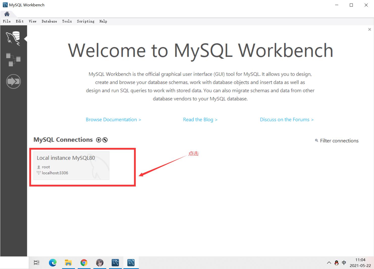Image resolution: width=374 pixels, height=269 pixels.
Task: Click Read the Blog link
Action: [200, 120]
